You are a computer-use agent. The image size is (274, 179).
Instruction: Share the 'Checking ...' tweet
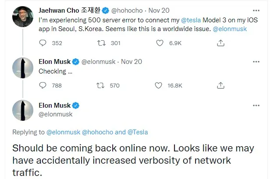point(221,85)
